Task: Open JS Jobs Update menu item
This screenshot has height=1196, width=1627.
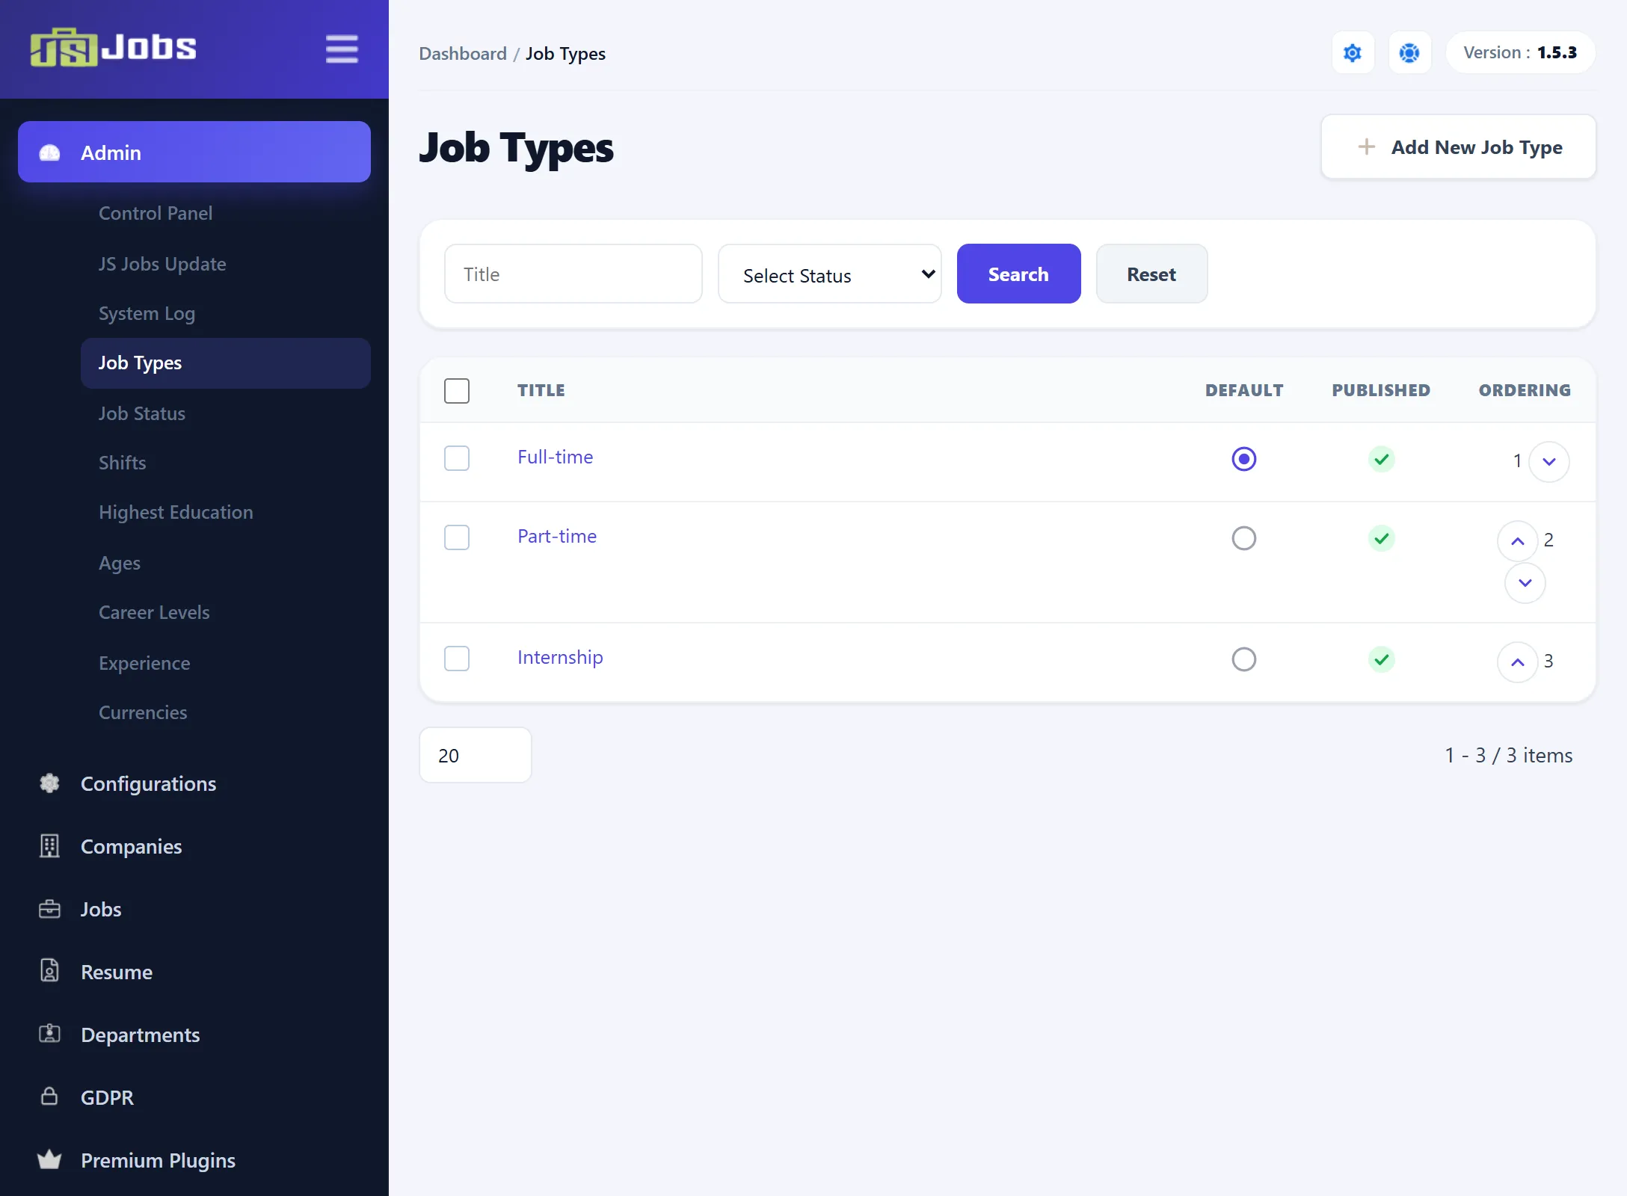Action: [x=162, y=264]
